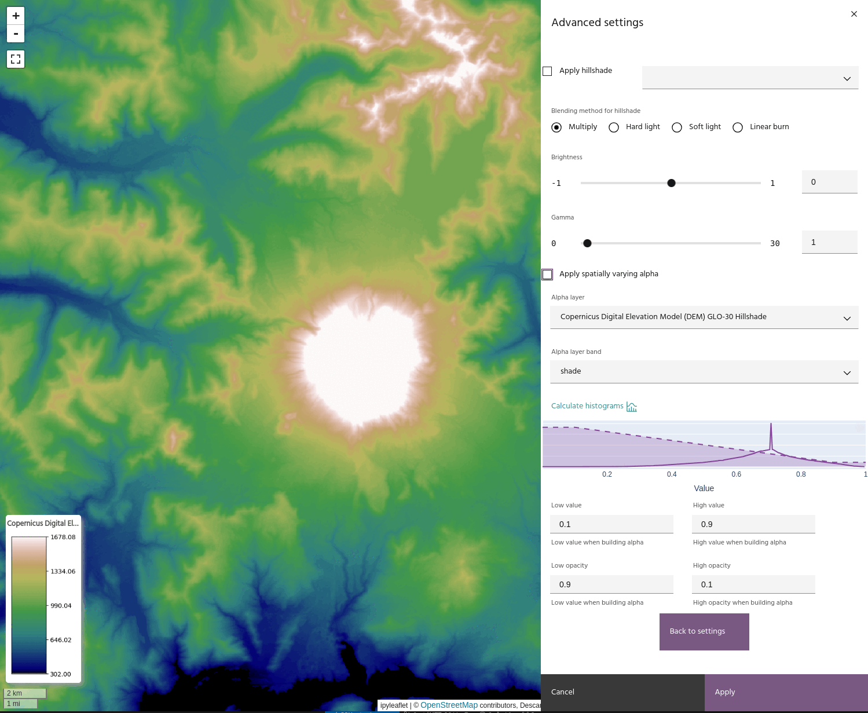Choose Linear burn blending method
Screen dimensions: 868x713
[x=738, y=127]
